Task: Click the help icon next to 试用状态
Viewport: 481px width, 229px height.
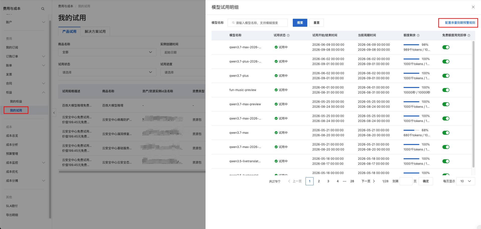Action: coord(288,35)
